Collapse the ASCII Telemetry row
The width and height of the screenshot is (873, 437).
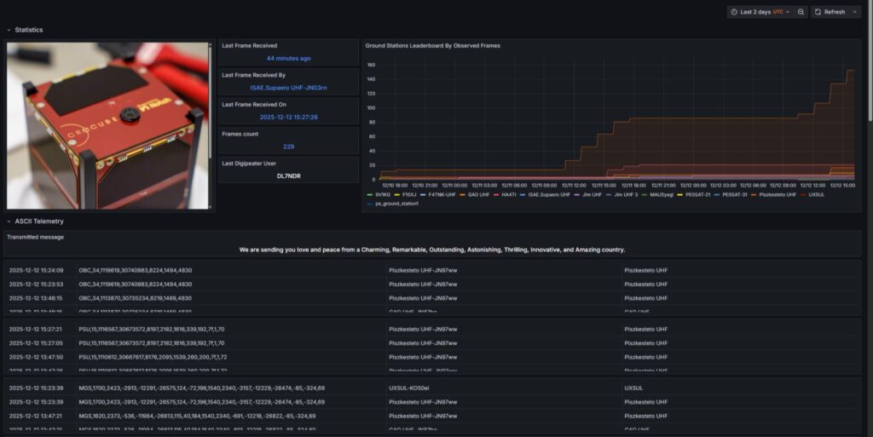[x=9, y=221]
